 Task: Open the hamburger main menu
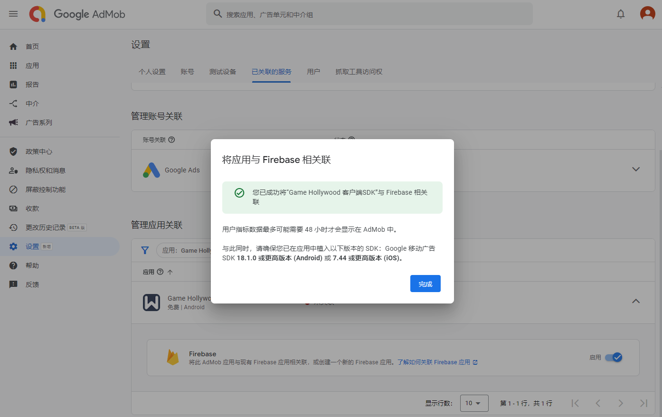[x=13, y=14]
